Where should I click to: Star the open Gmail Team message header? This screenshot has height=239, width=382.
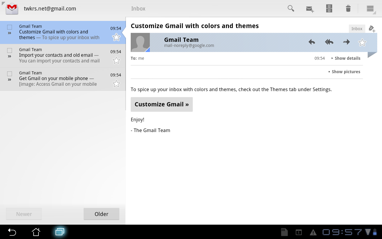pyautogui.click(x=362, y=42)
